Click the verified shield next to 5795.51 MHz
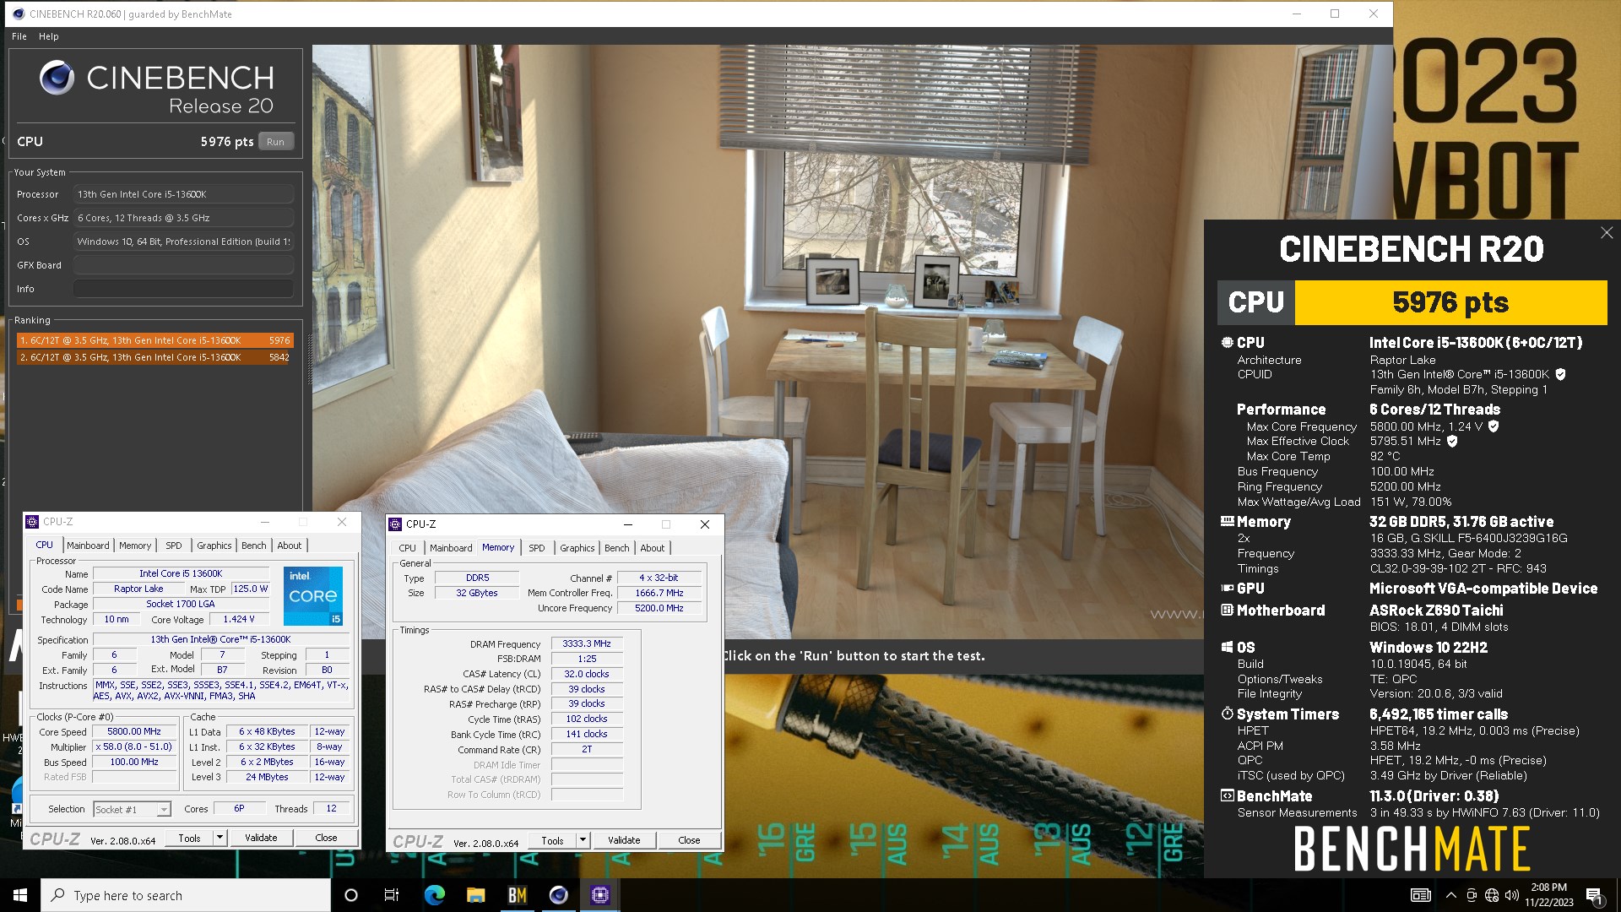This screenshot has height=912, width=1621. [1452, 442]
